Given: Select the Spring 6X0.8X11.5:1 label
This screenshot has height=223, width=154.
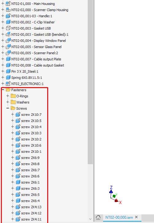Looking at the screenshot, I should pyautogui.click(x=27, y=78).
